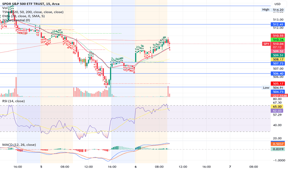Image resolution: width=288 pixels, height=170 pixels.
Task: Select the MACD (12, 26, close) indicator legend
Action: tap(19, 145)
